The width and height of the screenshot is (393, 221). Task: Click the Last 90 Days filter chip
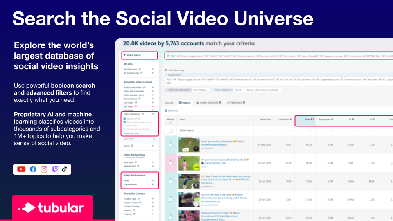(x=200, y=90)
